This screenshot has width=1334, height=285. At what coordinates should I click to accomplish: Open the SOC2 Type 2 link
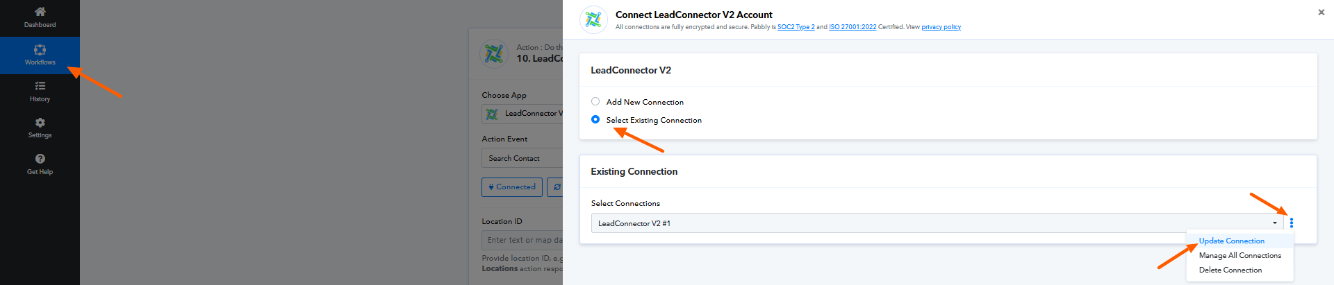click(796, 27)
